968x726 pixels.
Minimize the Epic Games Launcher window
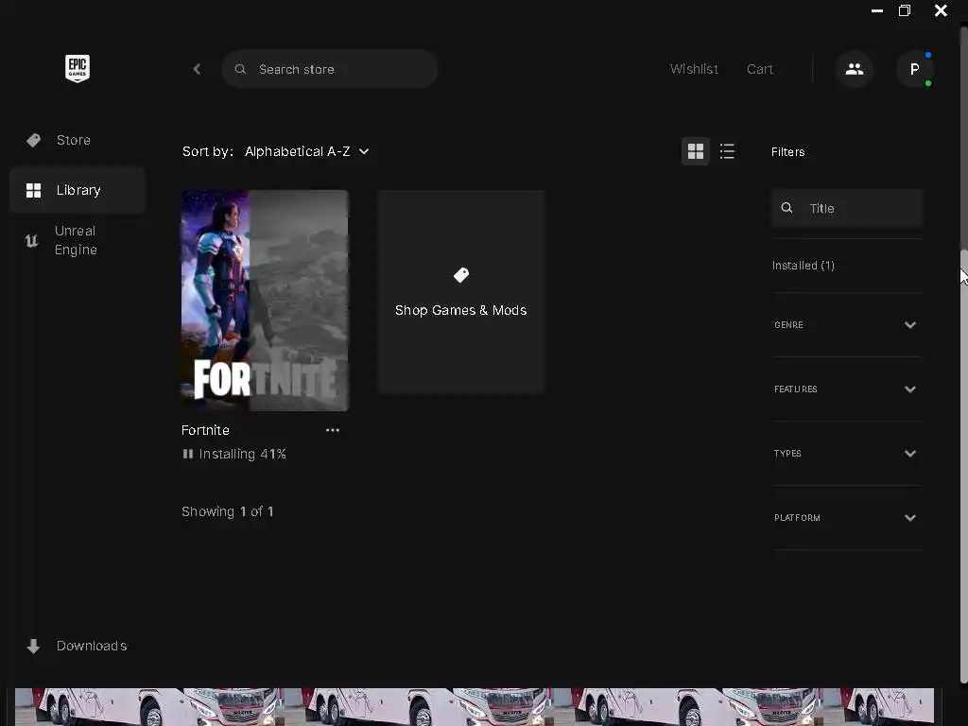[x=876, y=10]
